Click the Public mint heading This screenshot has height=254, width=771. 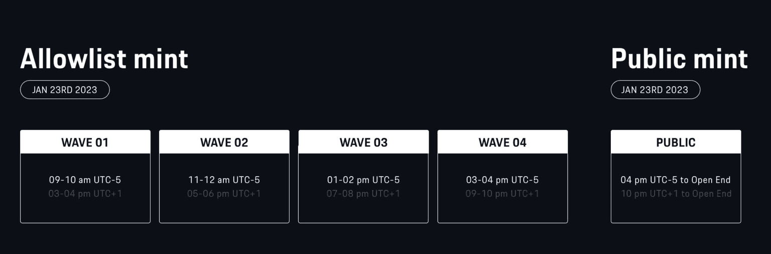click(x=679, y=59)
